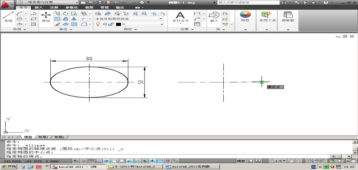
Task: Toggle the layer light bulb on/off
Action: (x=98, y=25)
